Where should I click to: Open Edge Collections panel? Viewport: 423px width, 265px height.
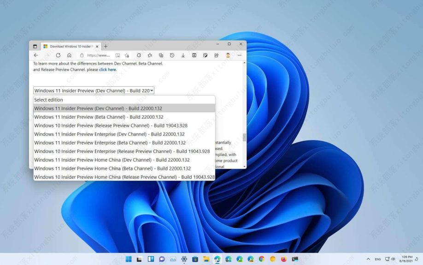(x=161, y=55)
